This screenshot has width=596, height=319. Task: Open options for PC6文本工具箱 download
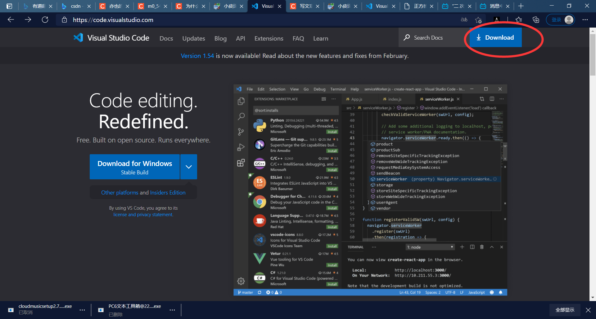[x=172, y=310]
